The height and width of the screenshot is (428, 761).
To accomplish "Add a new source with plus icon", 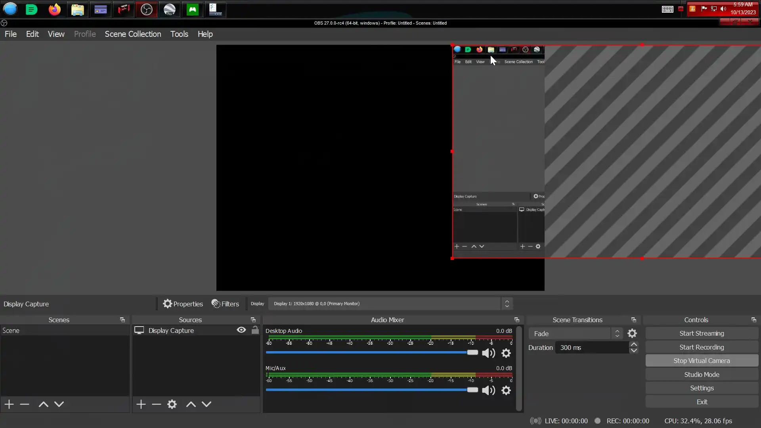I will click(141, 404).
